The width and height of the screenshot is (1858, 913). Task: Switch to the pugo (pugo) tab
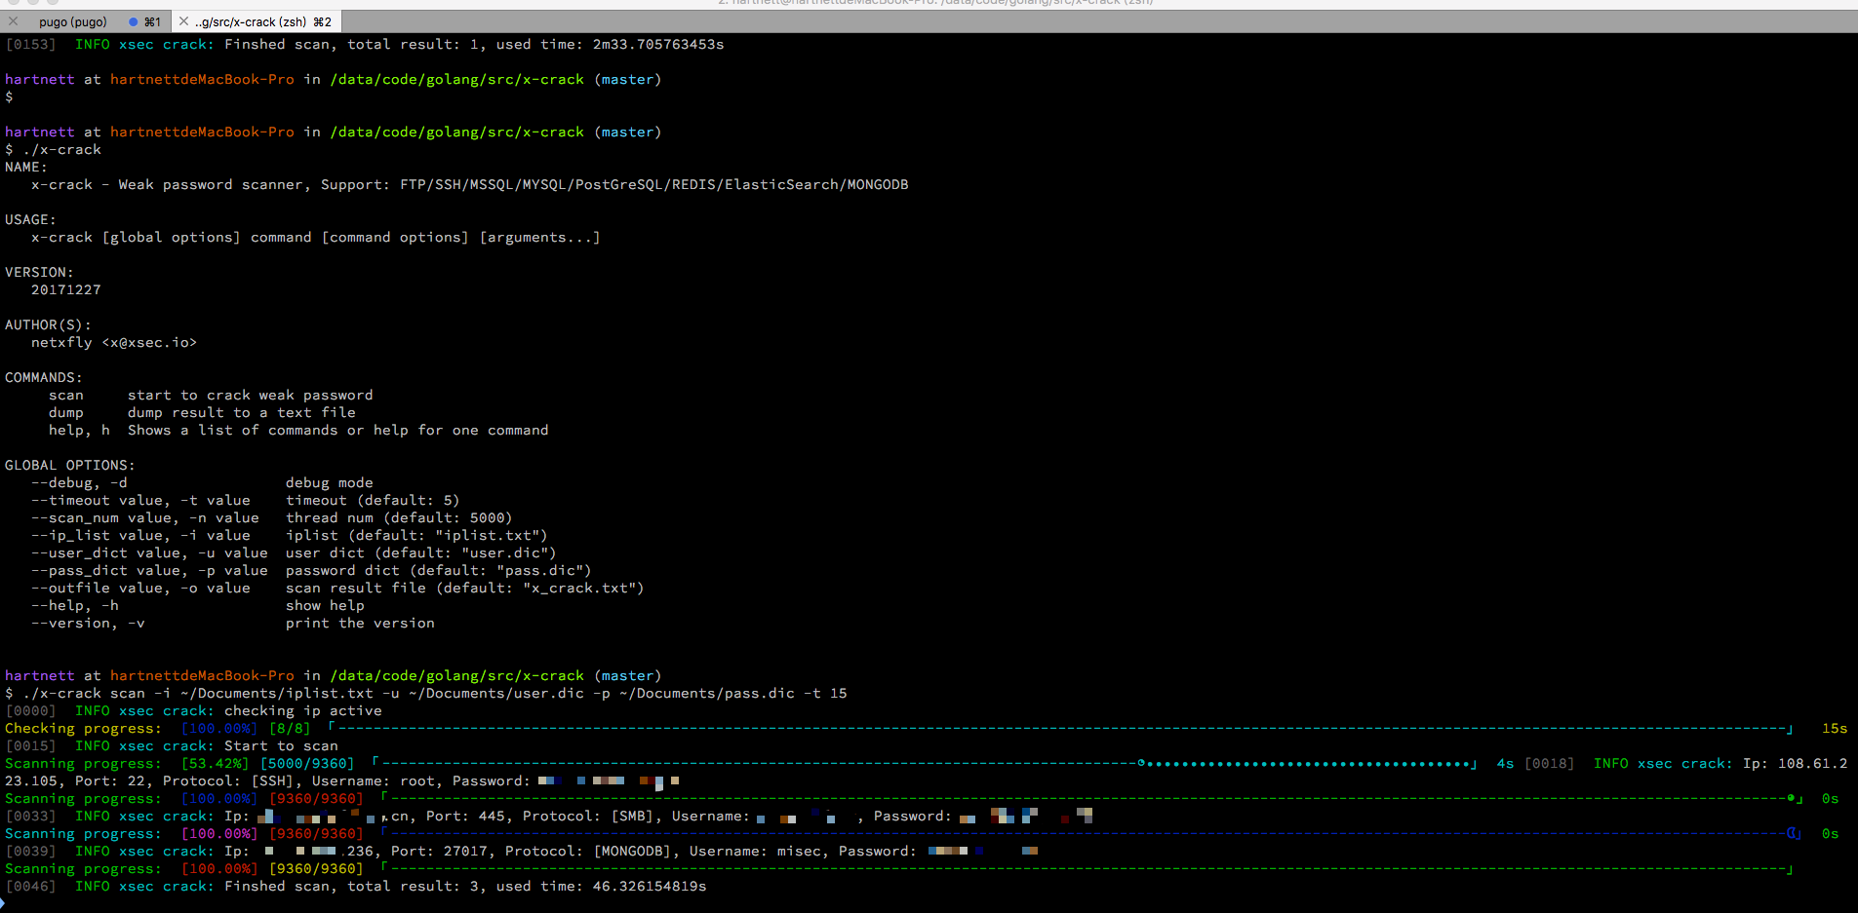(x=73, y=21)
